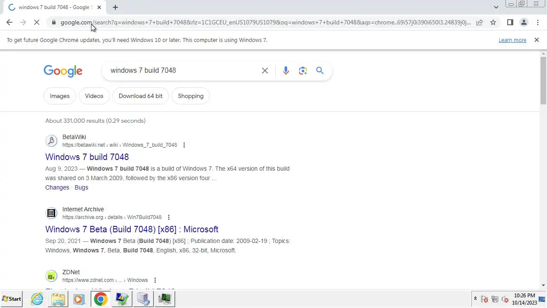Click the forward navigation arrow
547x308 pixels.
pos(23,22)
